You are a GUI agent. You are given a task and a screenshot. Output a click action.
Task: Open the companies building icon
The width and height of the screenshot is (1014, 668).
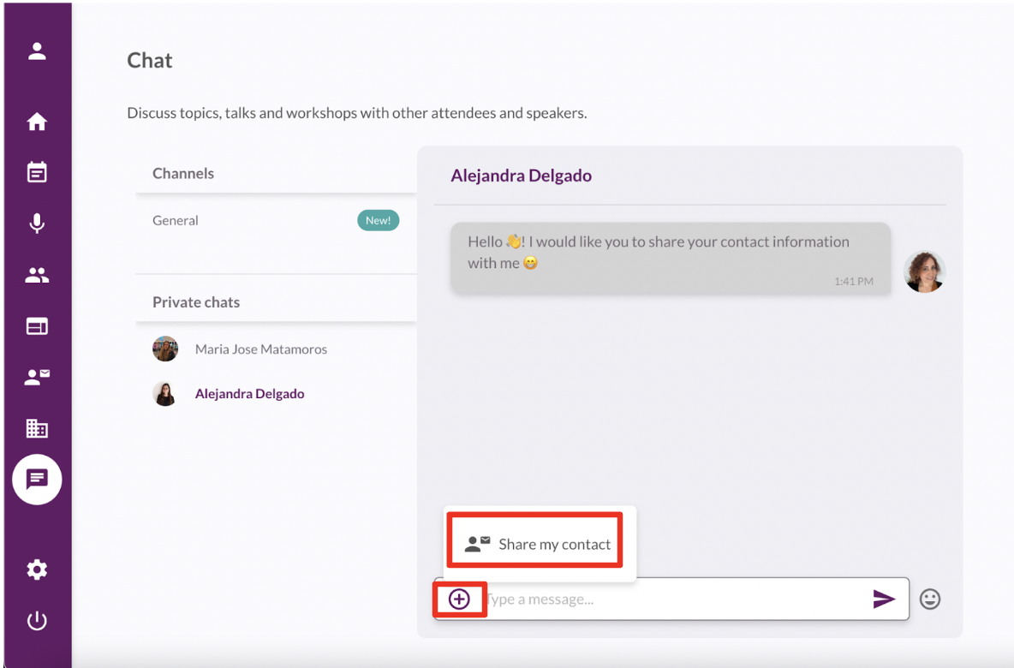pos(37,428)
